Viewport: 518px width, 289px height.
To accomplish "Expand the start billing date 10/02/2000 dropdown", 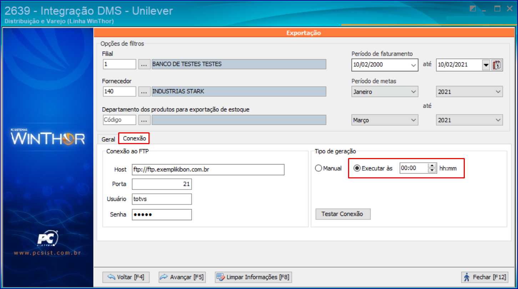I will coord(413,65).
